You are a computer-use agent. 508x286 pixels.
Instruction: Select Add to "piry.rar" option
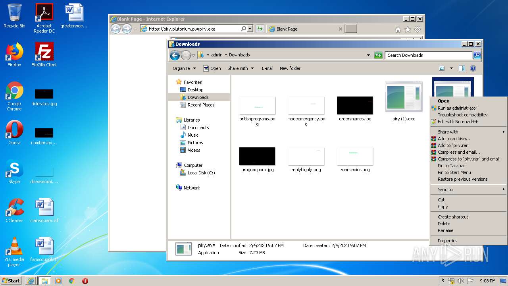[x=468, y=145]
